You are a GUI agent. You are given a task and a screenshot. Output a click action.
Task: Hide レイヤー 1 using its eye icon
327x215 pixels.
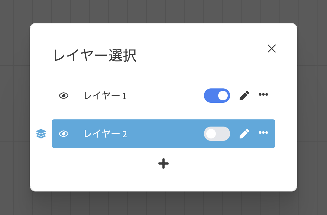pos(64,96)
